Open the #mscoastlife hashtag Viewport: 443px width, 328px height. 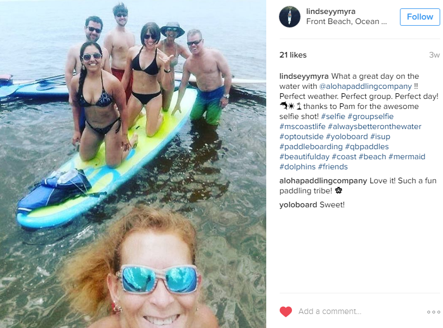pos(302,126)
